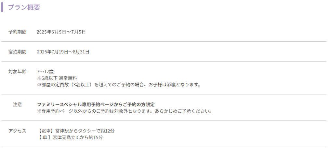
Task: Click the age range 7〜12歳
Action: pyautogui.click(x=45, y=72)
